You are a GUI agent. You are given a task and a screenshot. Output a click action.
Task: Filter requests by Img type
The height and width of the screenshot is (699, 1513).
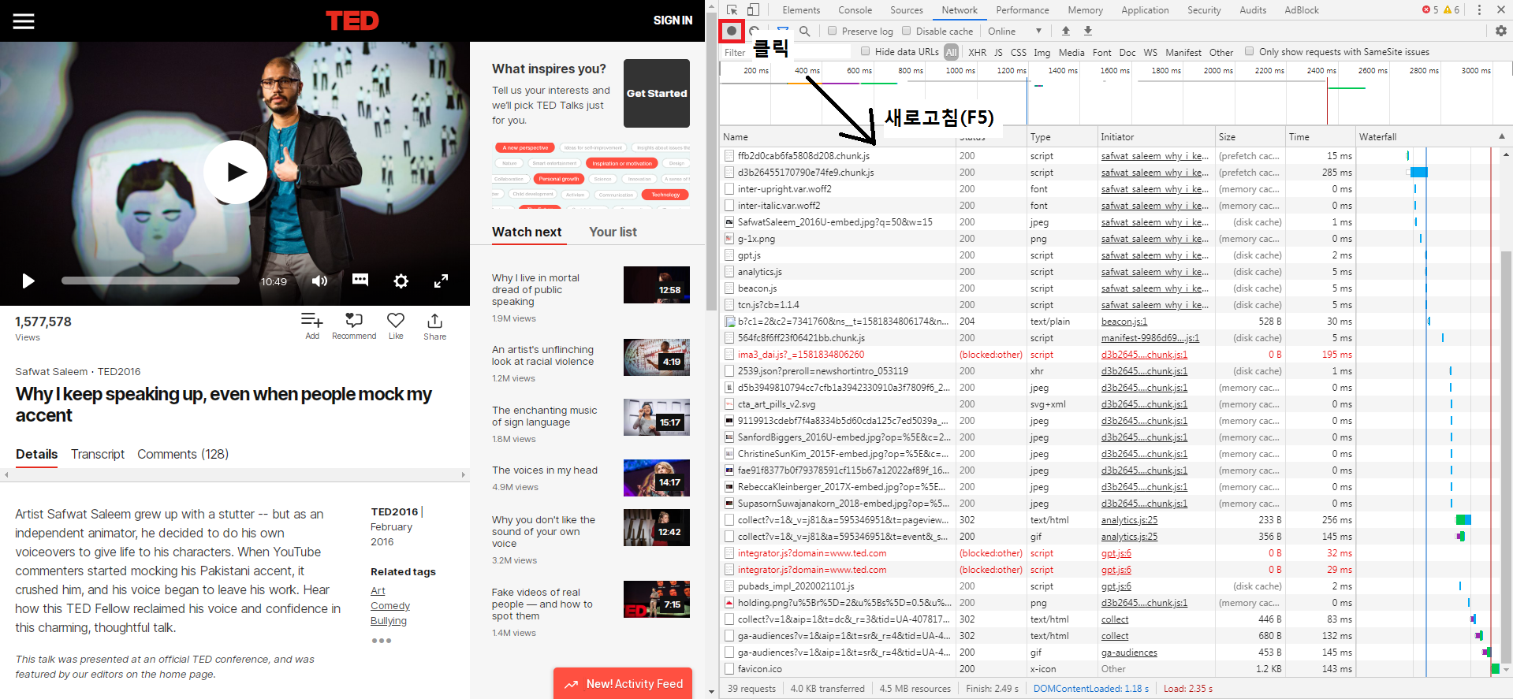(x=1042, y=52)
